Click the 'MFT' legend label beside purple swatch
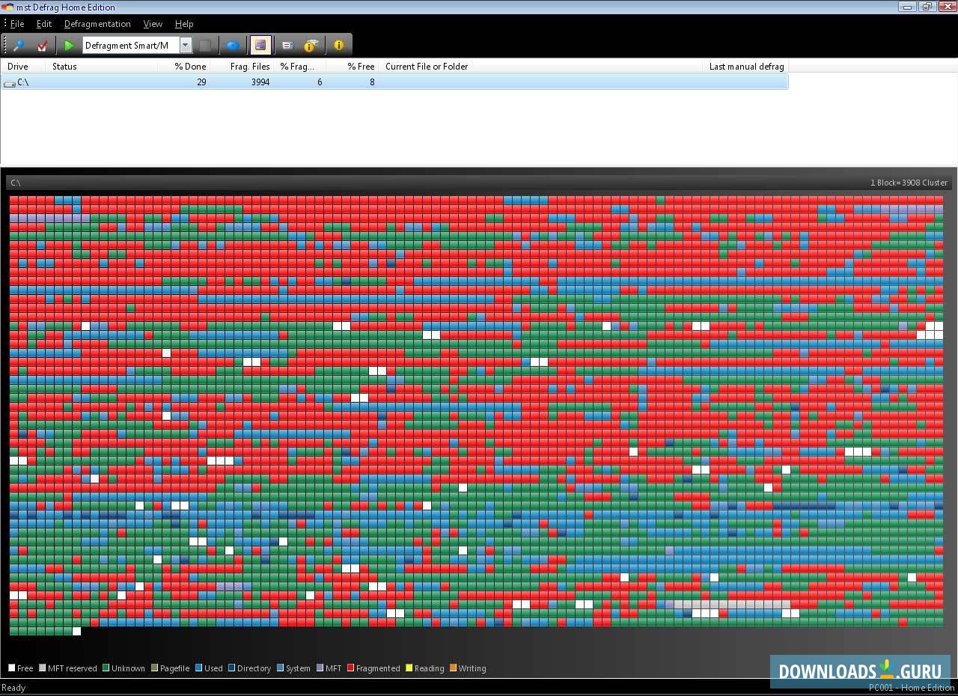 [333, 668]
